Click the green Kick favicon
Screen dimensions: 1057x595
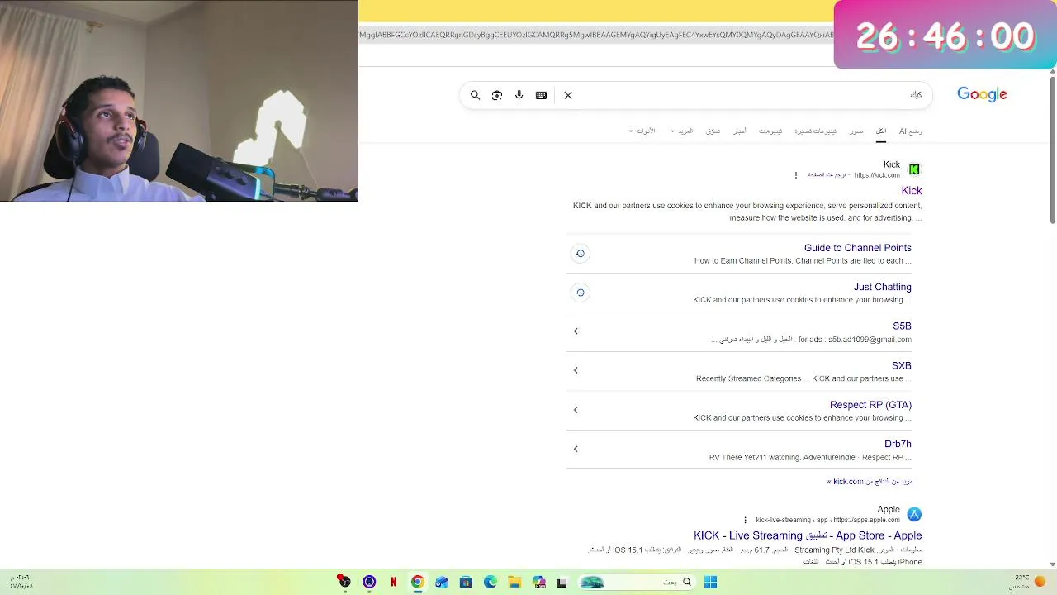914,169
